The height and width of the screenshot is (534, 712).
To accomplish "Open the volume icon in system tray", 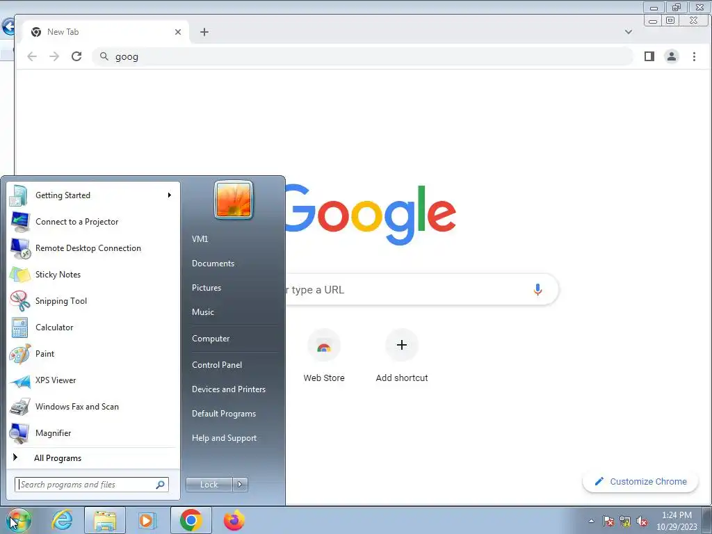I will click(x=642, y=521).
